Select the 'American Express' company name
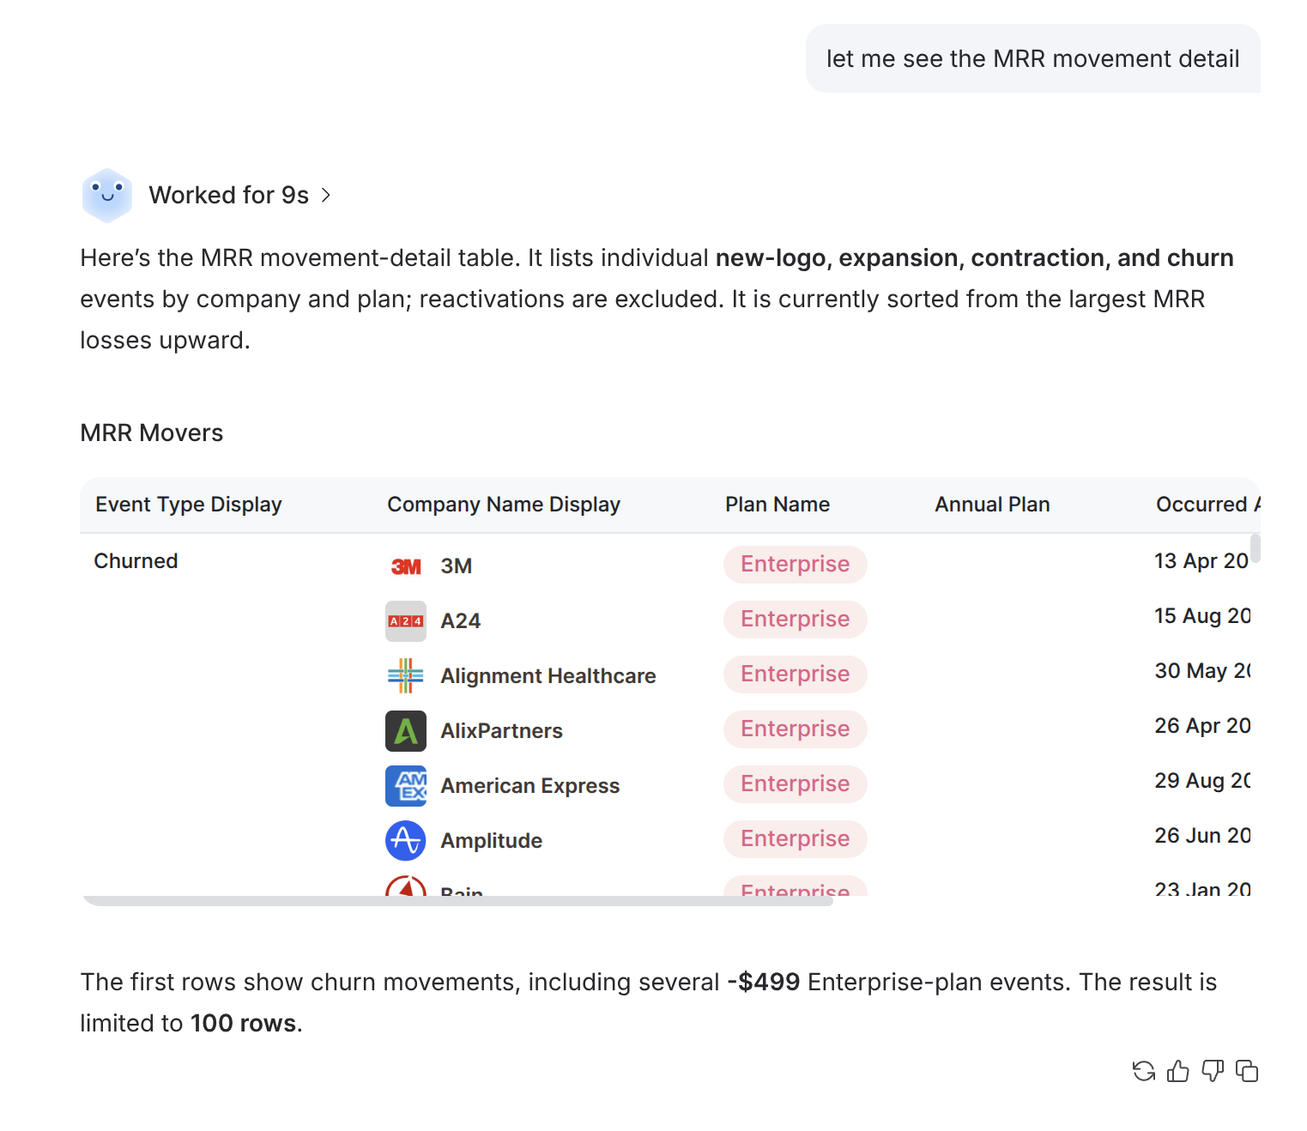This screenshot has height=1131, width=1307. coord(530,786)
